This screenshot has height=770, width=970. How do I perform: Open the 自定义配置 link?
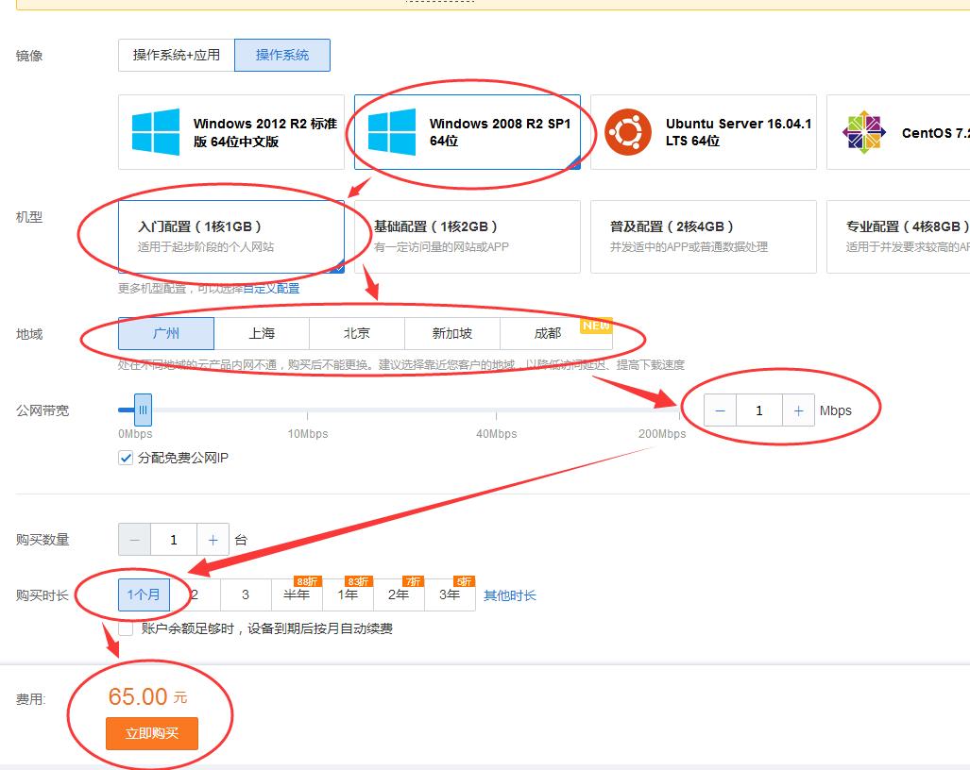coord(271,289)
